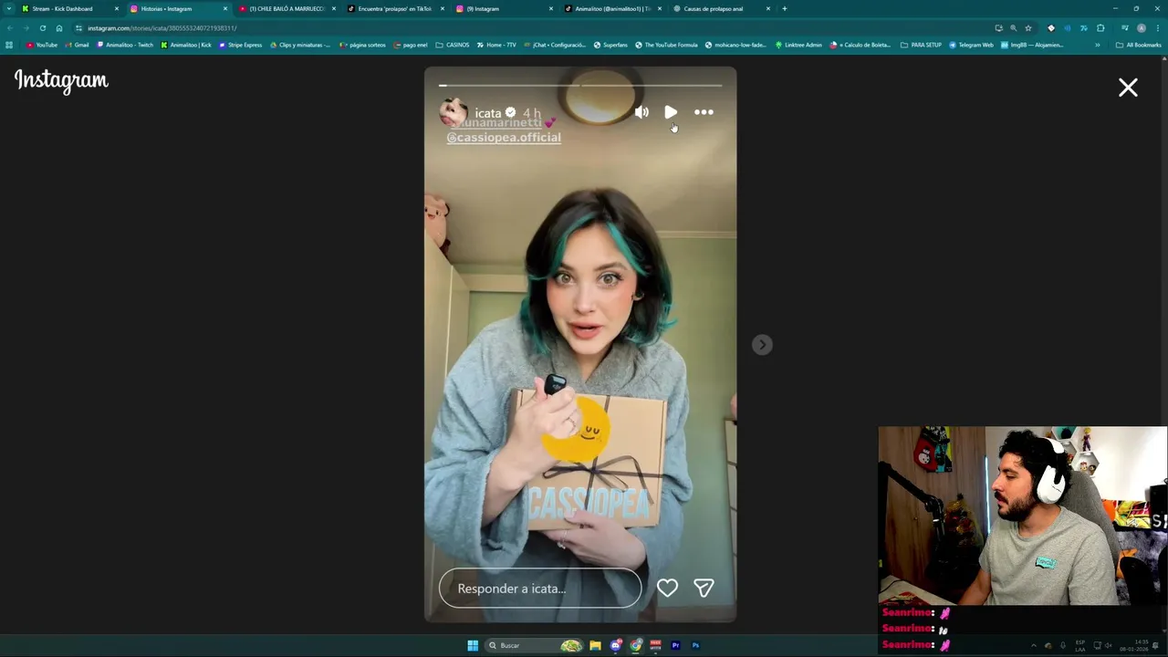The height and width of the screenshot is (657, 1168).
Task: Mute the story audio with speaker icon
Action: tap(641, 112)
